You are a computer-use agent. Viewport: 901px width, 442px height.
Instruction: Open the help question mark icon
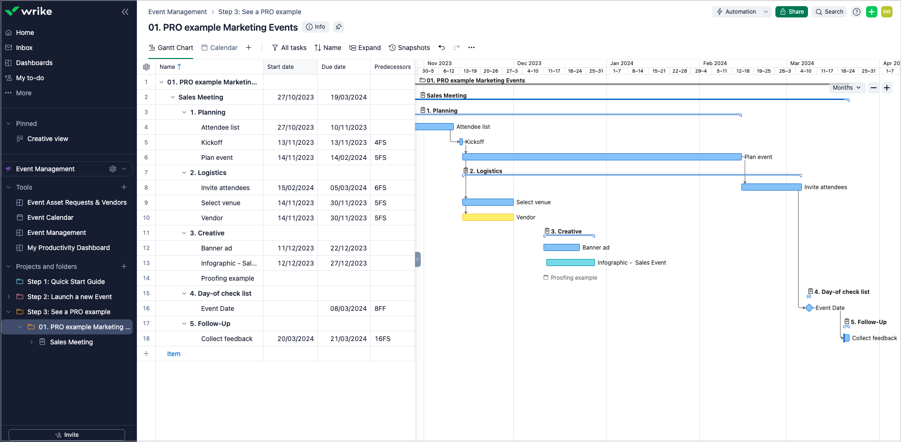tap(856, 11)
